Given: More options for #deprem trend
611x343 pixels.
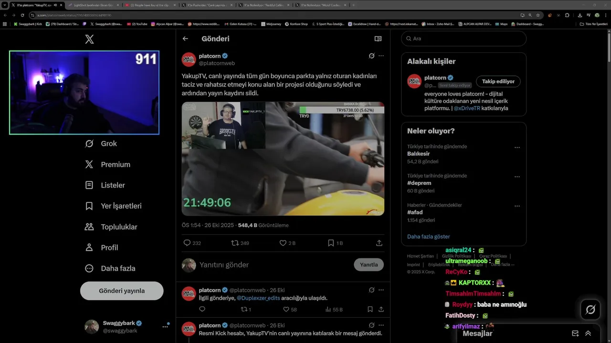Looking at the screenshot, I should [x=517, y=177].
